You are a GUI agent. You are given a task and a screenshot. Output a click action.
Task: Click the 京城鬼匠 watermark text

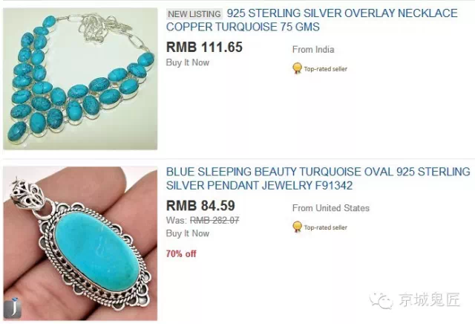click(x=429, y=299)
